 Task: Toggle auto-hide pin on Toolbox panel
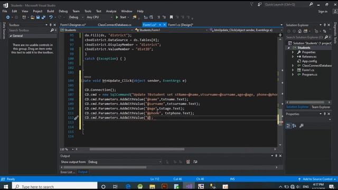(x=51, y=25)
